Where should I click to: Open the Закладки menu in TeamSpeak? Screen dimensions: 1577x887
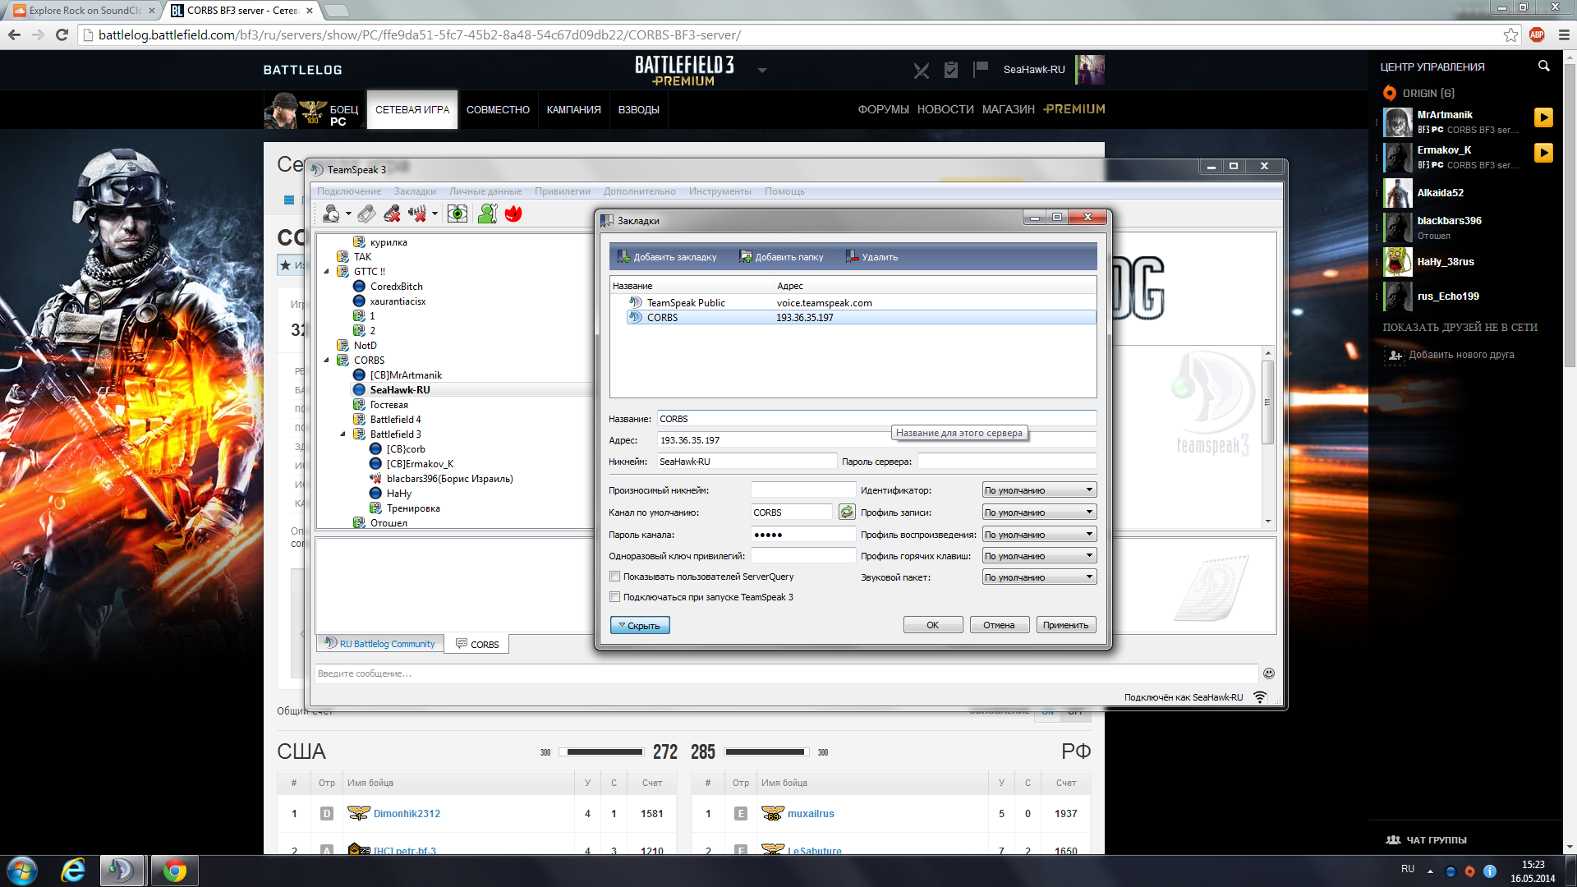click(415, 191)
